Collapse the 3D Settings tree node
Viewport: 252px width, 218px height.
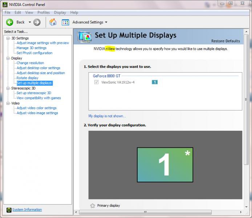click(x=8, y=38)
